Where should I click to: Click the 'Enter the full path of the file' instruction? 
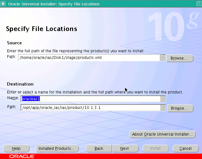click(75, 51)
